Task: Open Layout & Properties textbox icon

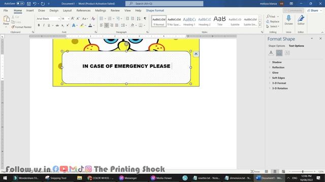Action: click(287, 53)
